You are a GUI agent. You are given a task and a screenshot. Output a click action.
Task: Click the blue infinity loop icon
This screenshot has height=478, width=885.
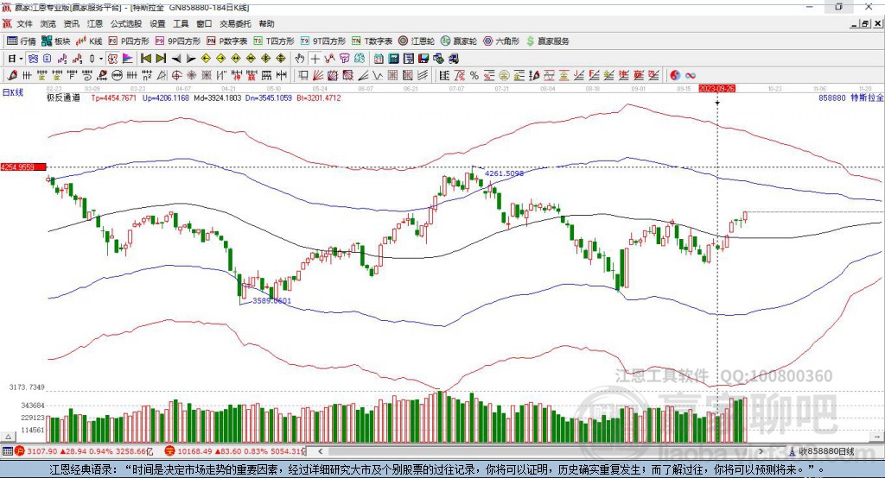coord(690,76)
